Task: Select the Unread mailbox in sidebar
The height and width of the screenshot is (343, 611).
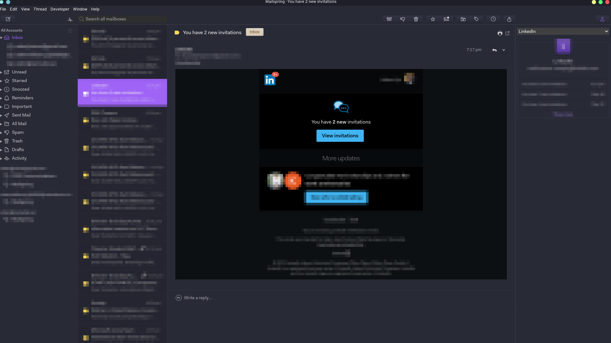Action: [19, 72]
